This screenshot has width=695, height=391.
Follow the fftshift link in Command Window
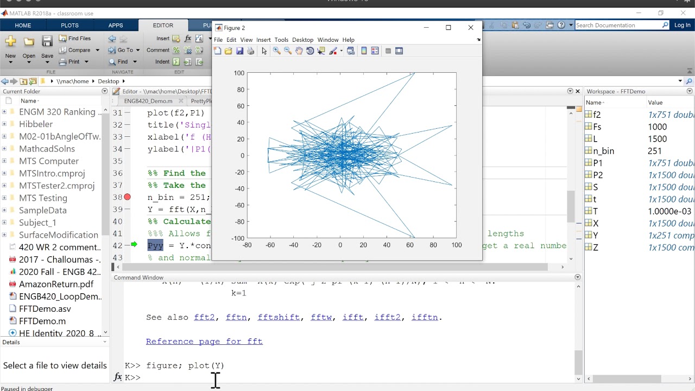pos(279,317)
